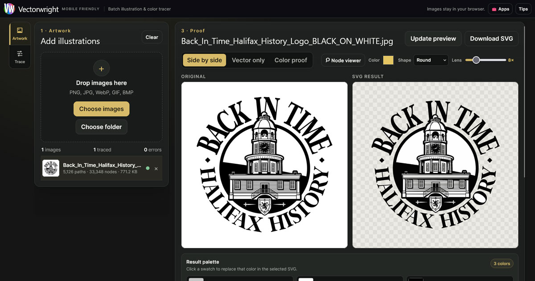Switch to Vector only view
Viewport: 535px width, 281px height.
tap(248, 60)
